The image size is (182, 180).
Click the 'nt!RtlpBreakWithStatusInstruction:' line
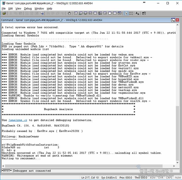[30, 145]
